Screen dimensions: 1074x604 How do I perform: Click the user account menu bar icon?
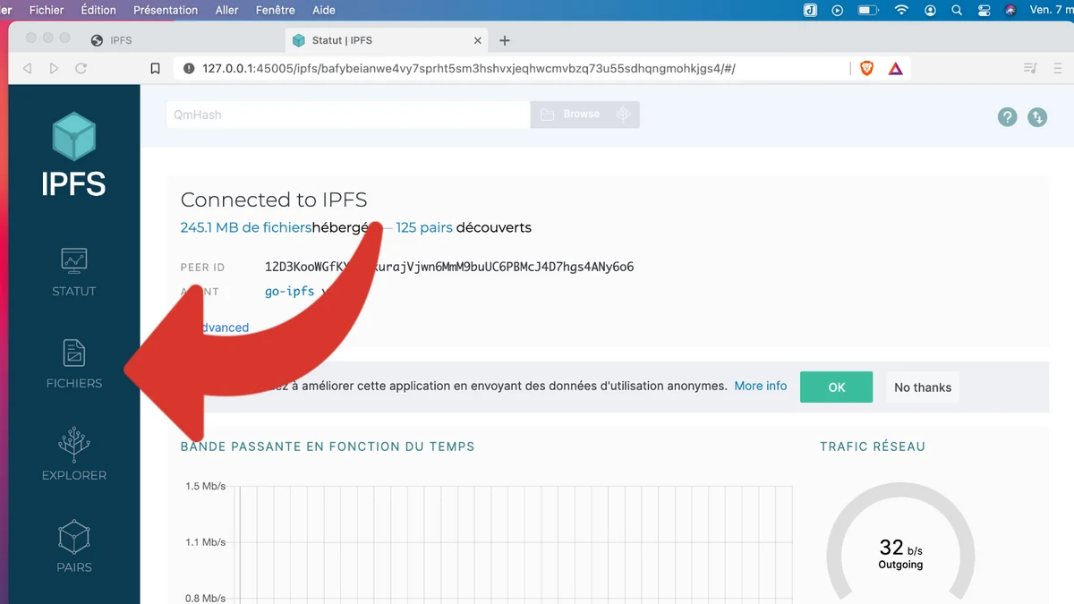pos(931,10)
